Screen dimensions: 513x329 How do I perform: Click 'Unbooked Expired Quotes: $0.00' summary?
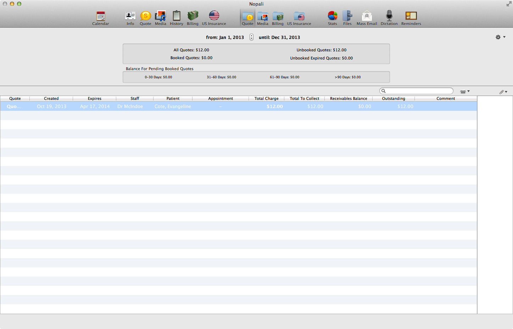pyautogui.click(x=322, y=58)
